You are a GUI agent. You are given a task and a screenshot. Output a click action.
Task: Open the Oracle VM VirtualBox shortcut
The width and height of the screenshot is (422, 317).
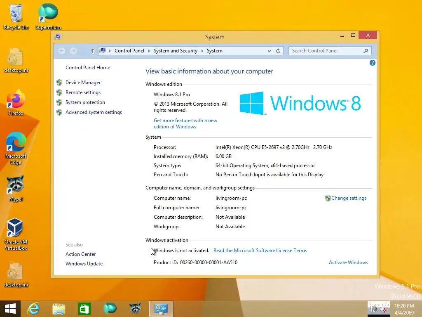coord(16,234)
